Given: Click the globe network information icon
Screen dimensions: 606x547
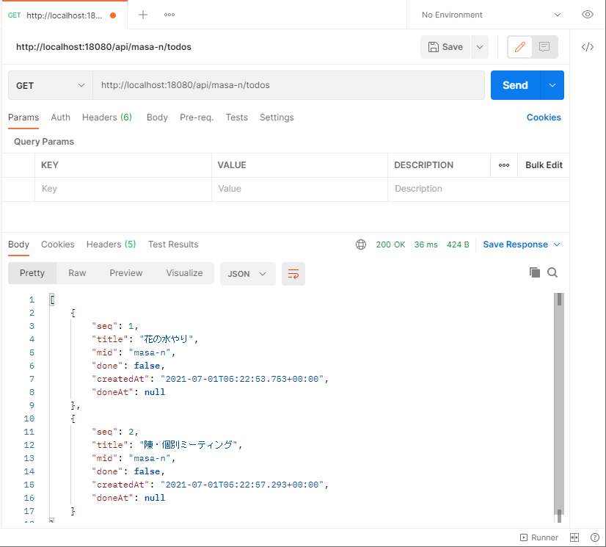Looking at the screenshot, I should [360, 244].
